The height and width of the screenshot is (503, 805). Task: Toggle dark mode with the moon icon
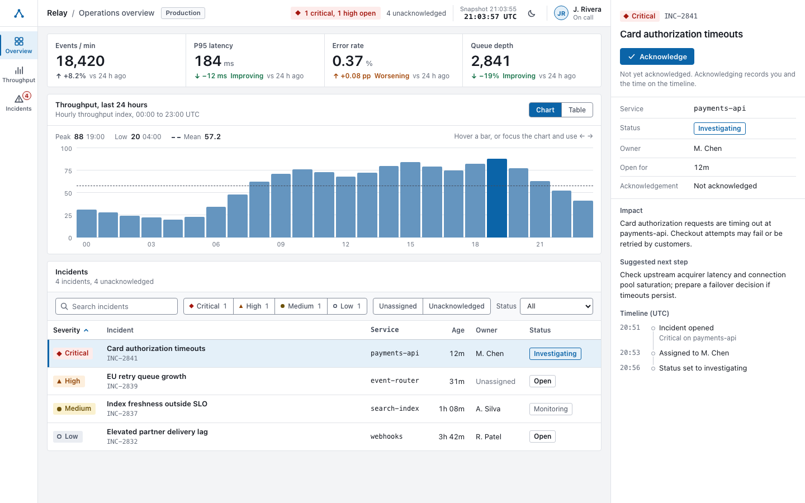532,13
